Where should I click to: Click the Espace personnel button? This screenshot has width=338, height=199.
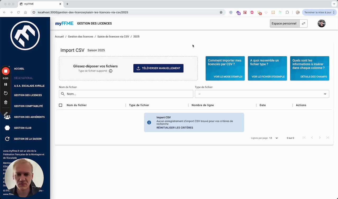285,23
